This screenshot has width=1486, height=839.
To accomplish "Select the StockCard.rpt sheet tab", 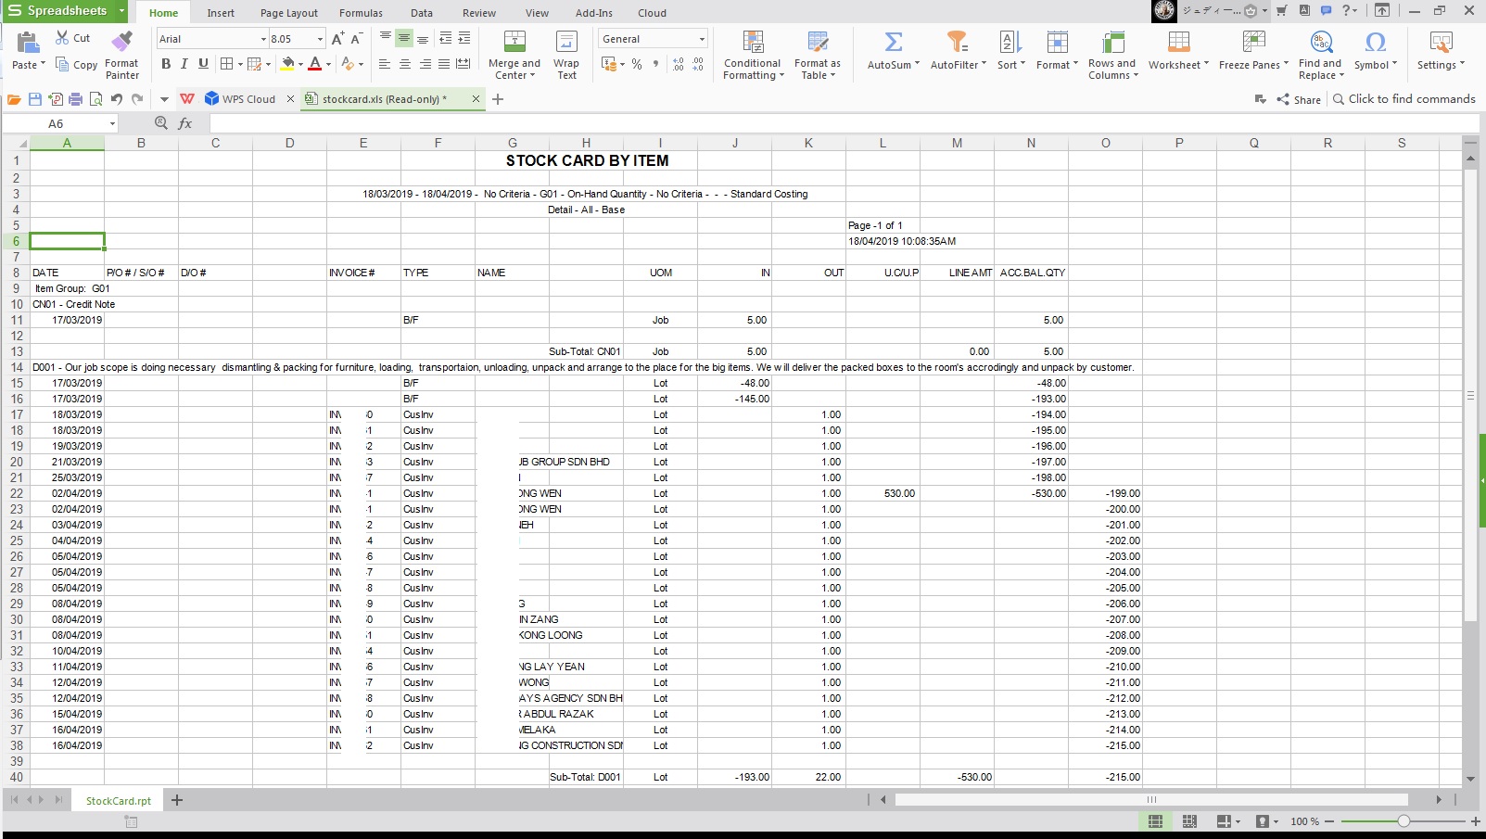I will coord(118,801).
